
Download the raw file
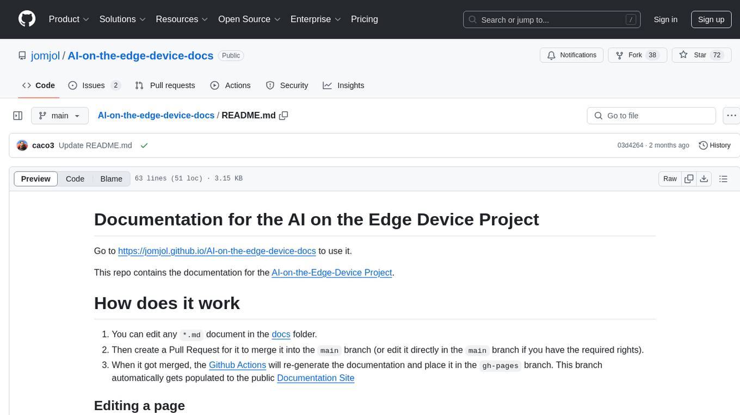pyautogui.click(x=704, y=179)
